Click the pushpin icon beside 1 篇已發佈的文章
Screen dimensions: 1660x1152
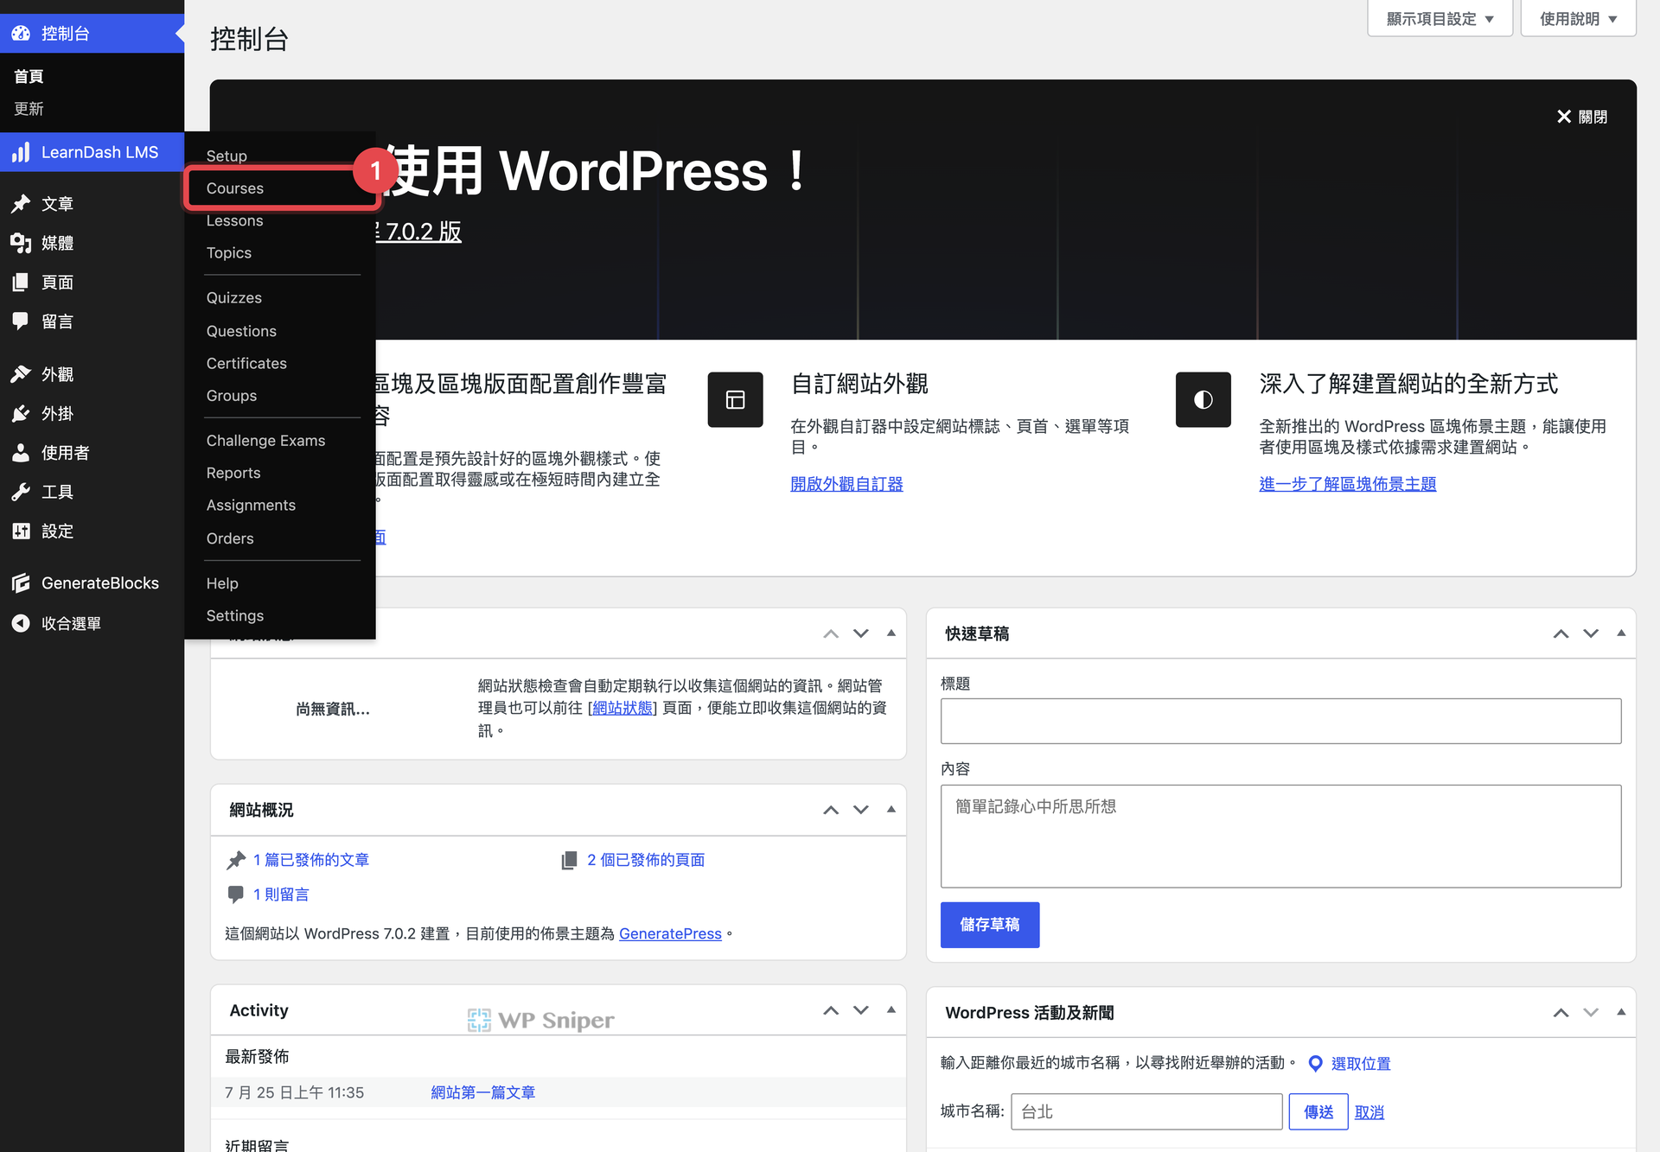[x=236, y=860]
